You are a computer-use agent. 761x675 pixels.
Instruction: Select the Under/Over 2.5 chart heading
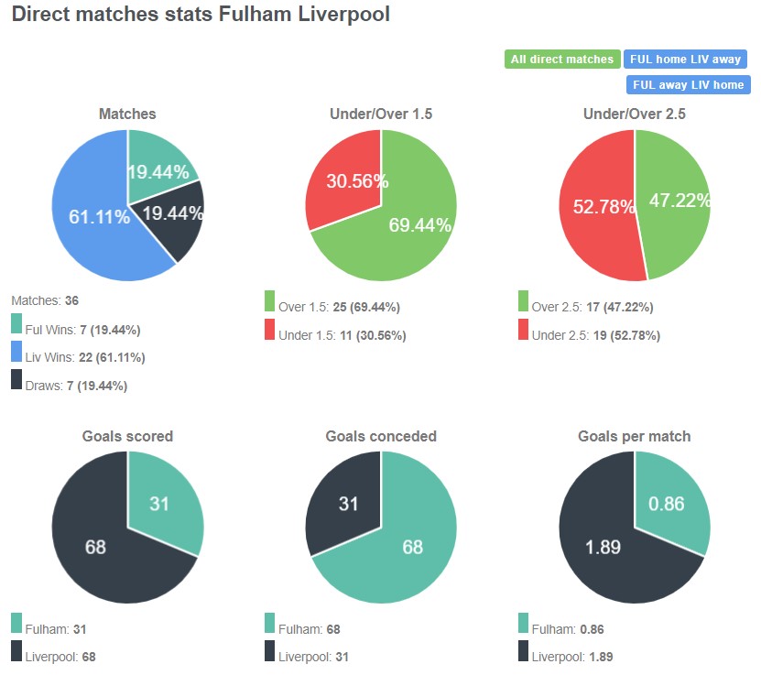[635, 114]
